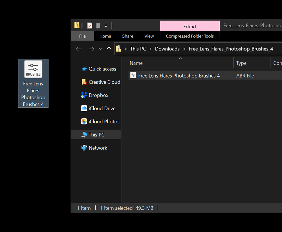Click the zipped folder icon in title bar
The width and height of the screenshot is (282, 232).
click(77, 25)
